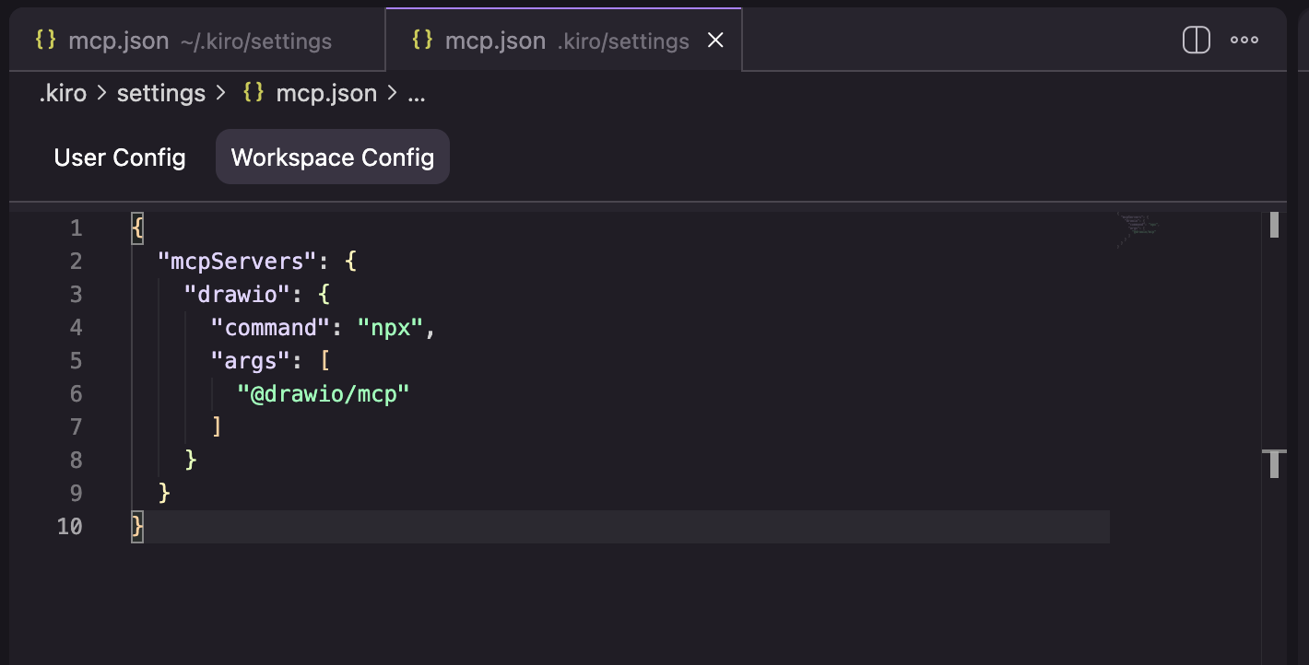This screenshot has width=1309, height=665.
Task: Click the JSON icon on the workspace settings tab
Action: [422, 40]
